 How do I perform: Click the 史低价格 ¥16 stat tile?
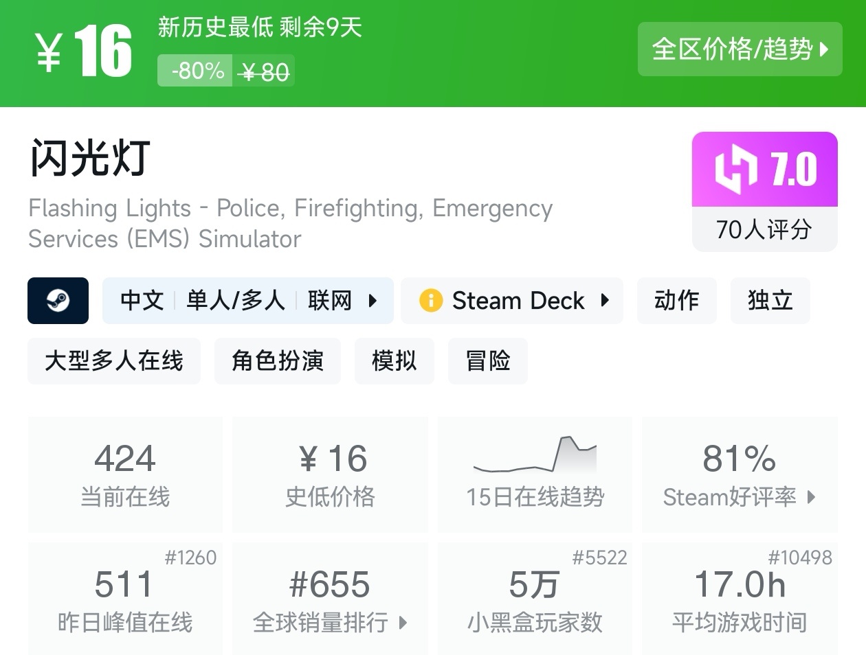click(330, 474)
